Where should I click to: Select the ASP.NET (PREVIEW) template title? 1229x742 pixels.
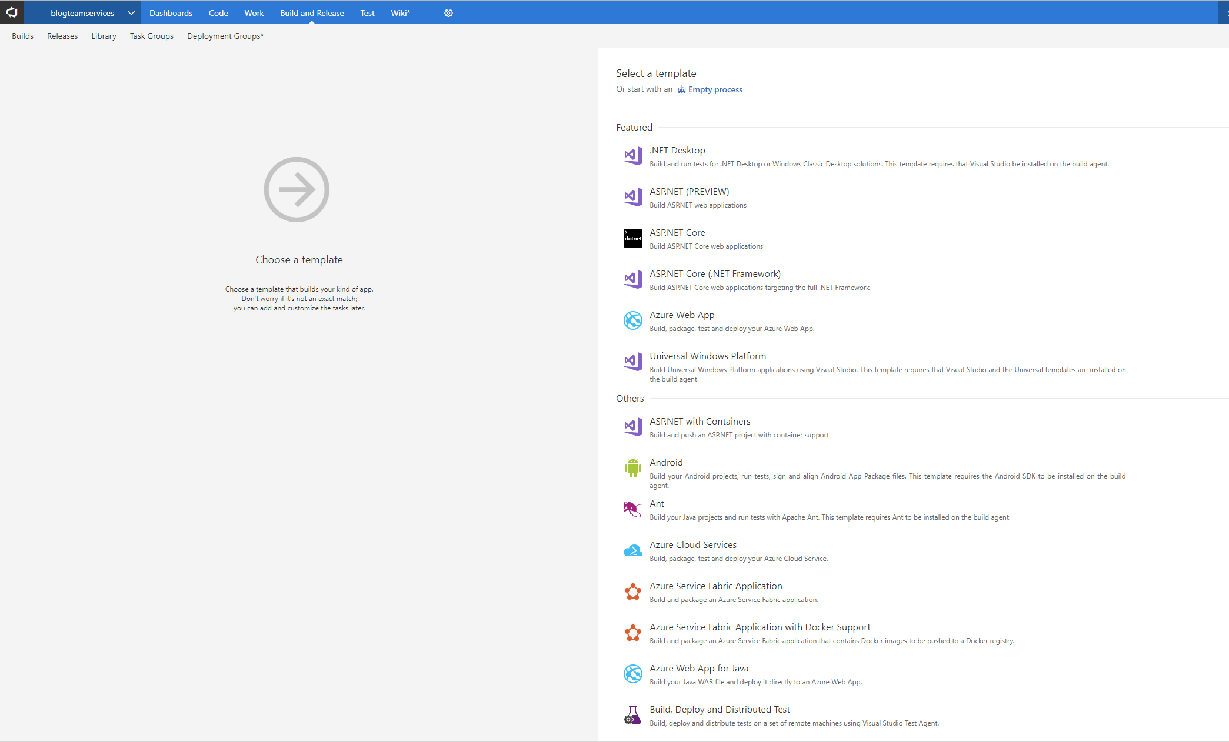coord(690,192)
